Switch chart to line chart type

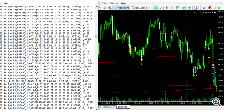[161, 8]
